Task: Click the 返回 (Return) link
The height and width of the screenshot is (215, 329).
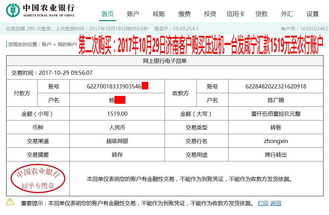Action: 275,203
